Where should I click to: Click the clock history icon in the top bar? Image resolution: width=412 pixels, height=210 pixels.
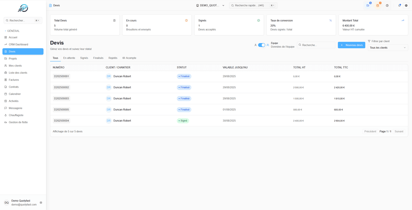click(x=387, y=5)
